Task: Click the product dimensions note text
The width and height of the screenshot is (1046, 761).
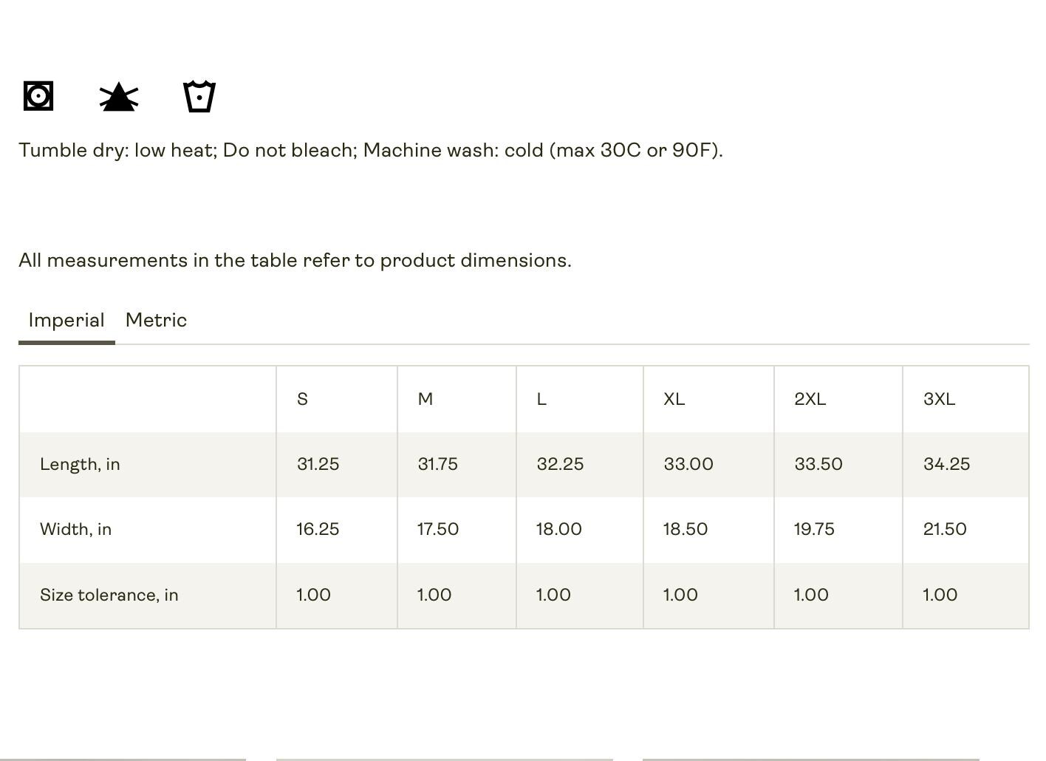Action: coord(295,260)
